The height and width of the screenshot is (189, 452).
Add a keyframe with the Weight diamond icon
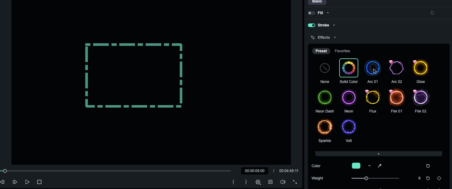[x=439, y=178]
